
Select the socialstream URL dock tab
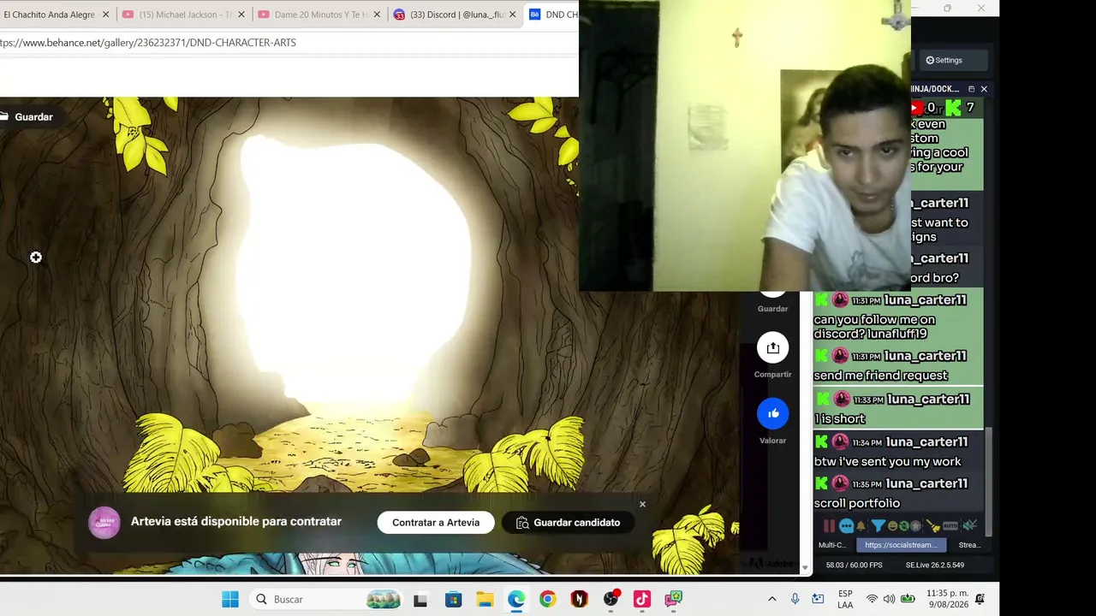coord(901,545)
